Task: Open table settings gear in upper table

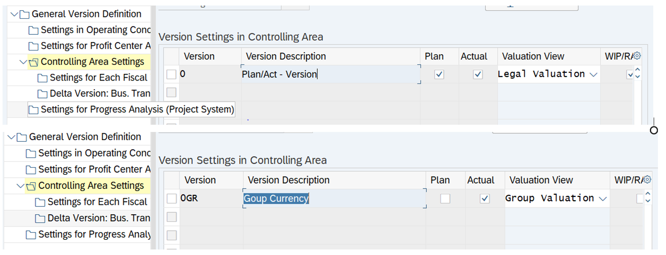Action: click(637, 56)
